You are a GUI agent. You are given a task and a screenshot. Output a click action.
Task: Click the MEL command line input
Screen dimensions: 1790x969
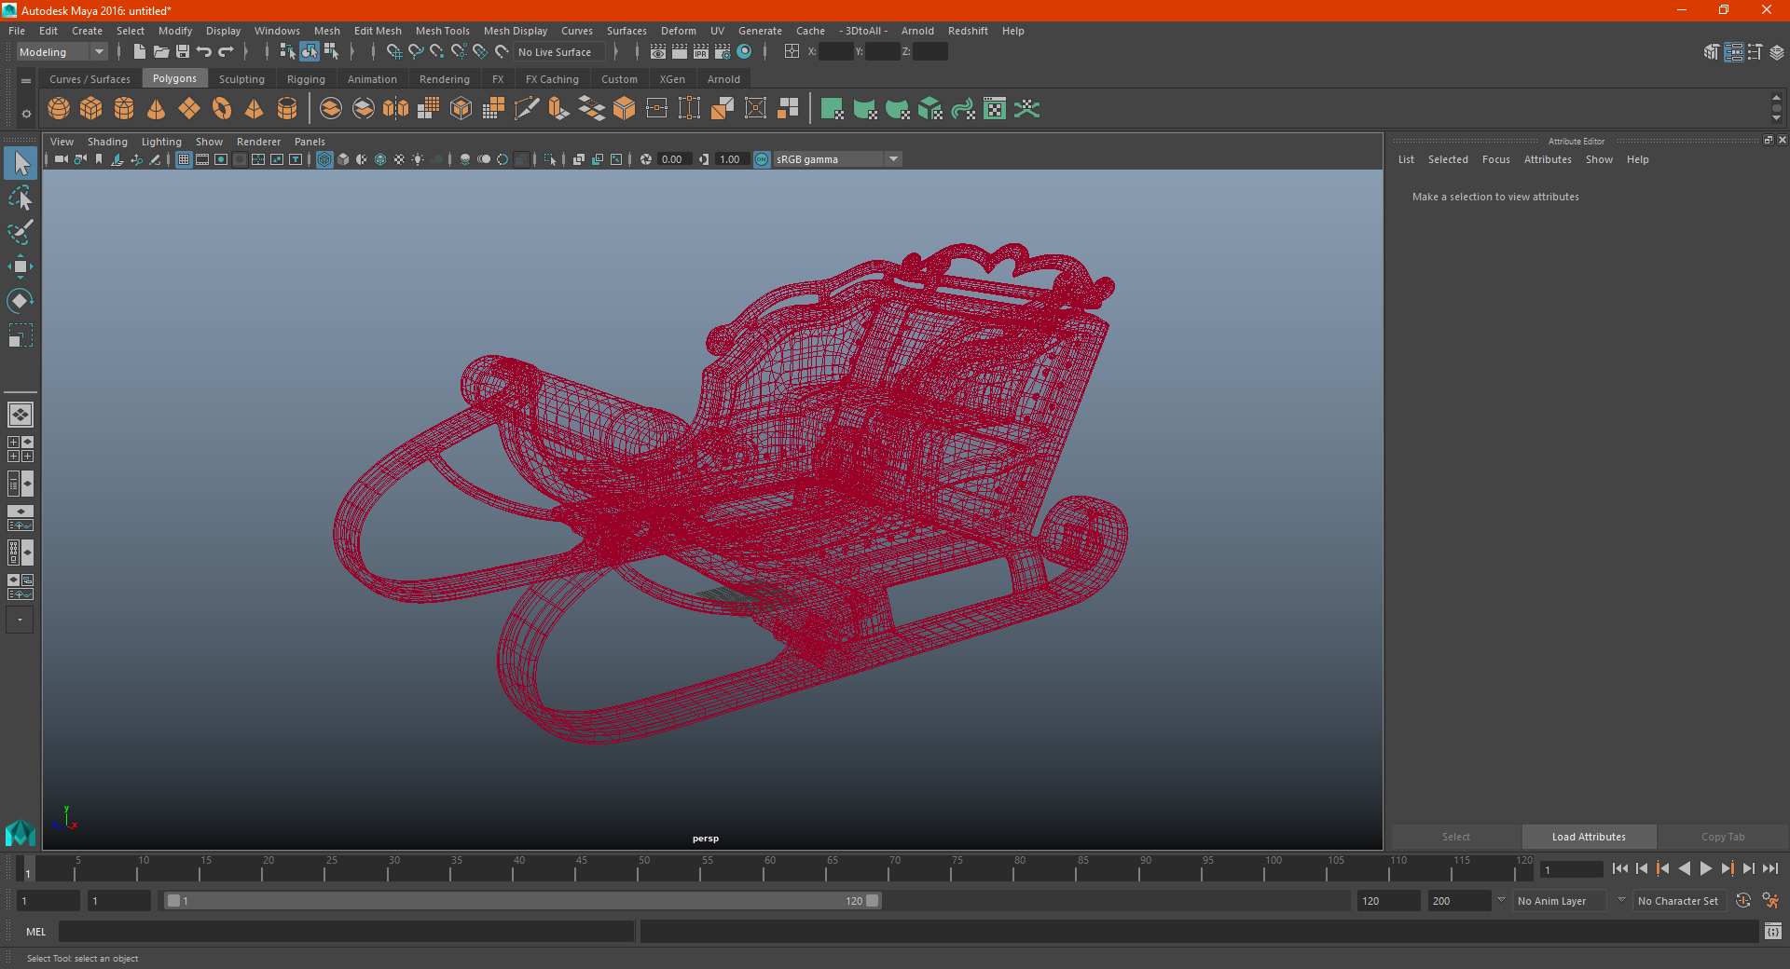click(x=346, y=932)
